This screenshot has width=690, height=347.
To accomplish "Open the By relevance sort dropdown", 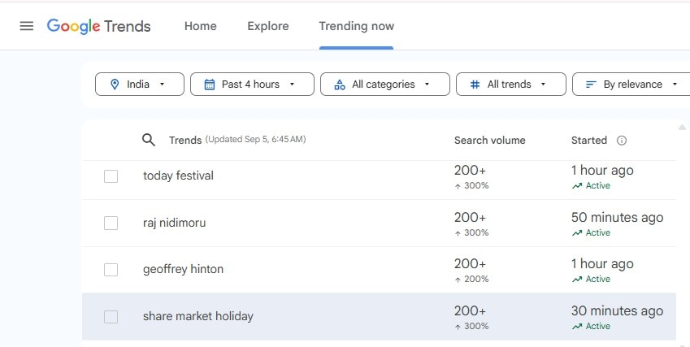I will click(x=631, y=84).
